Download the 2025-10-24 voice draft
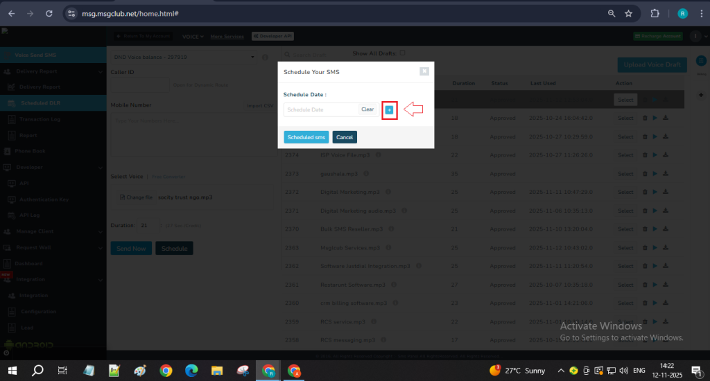 click(666, 118)
